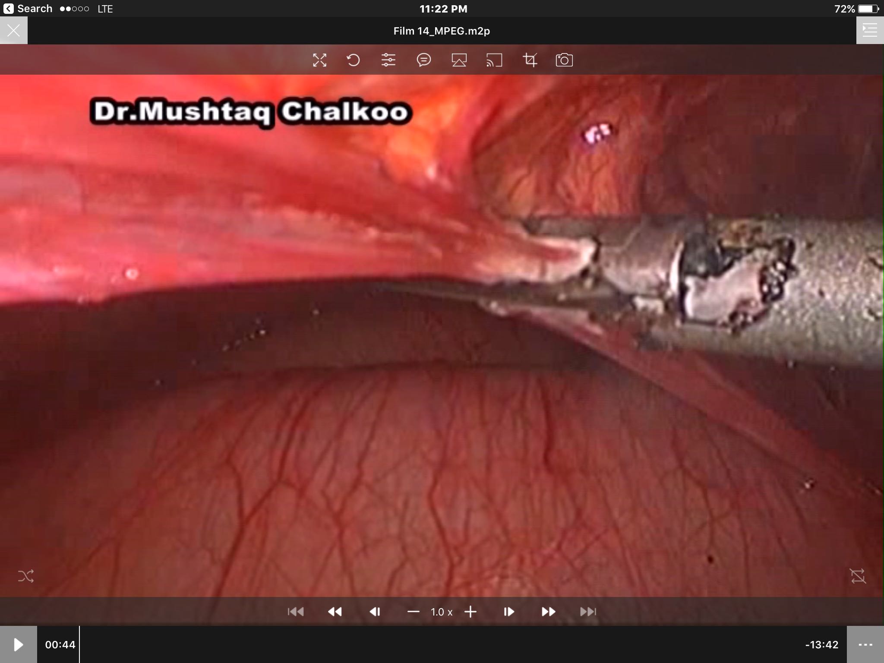Tap the rotate video icon

pyautogui.click(x=354, y=60)
